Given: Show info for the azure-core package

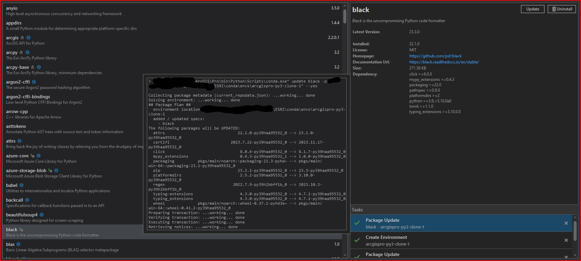Looking at the screenshot, I should (x=39, y=156).
